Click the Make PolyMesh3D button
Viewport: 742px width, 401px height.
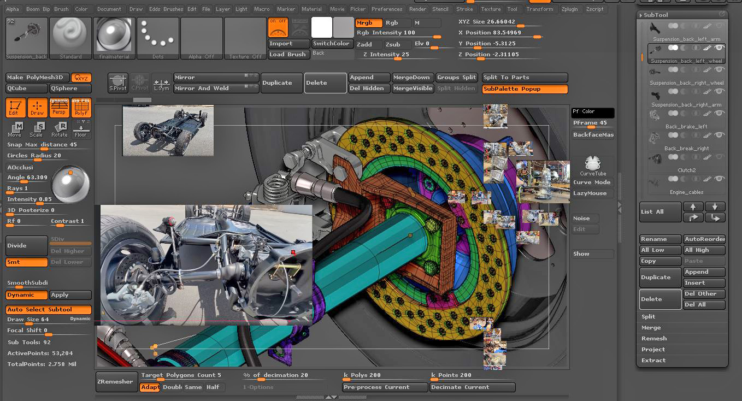[x=38, y=78]
